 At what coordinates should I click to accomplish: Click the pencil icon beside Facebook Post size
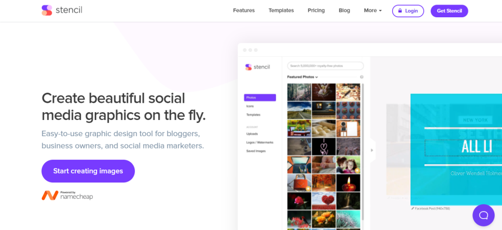[x=413, y=208]
